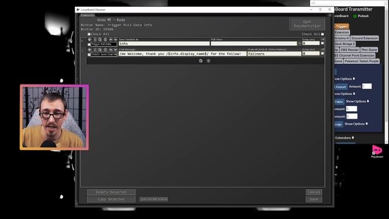Viewport: 389px width, 219px height.
Task: Open the Twitch: Send Chat Message command selector
Action: [x=104, y=54]
